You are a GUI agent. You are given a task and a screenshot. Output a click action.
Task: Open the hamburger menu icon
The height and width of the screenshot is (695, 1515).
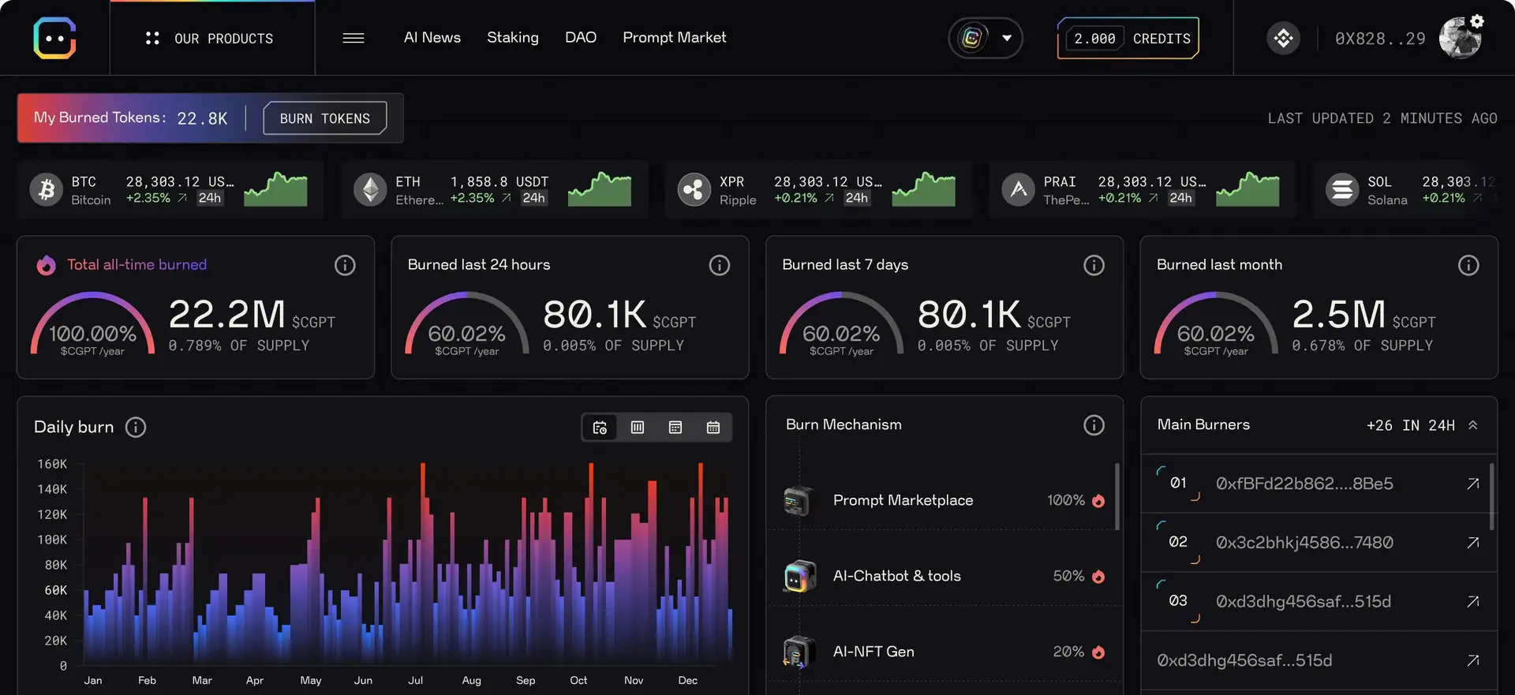pyautogui.click(x=353, y=38)
